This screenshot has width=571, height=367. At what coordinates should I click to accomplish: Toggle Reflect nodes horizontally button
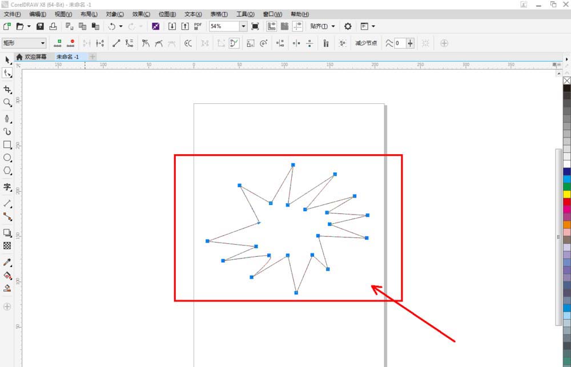click(x=296, y=43)
